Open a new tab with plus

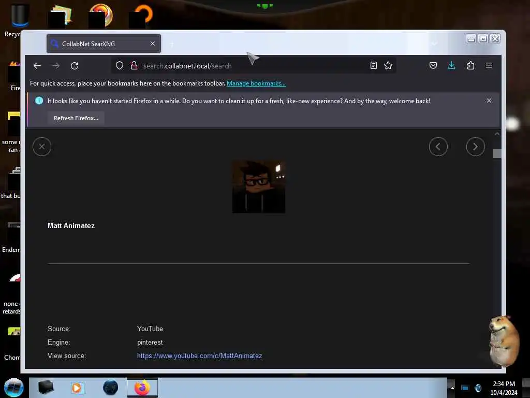click(172, 44)
